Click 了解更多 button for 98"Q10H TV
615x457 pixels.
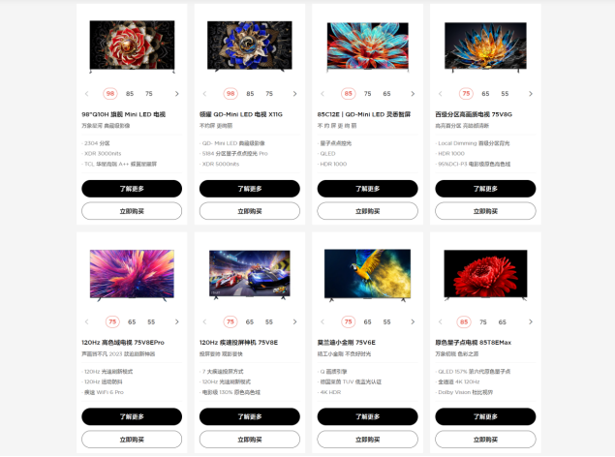(x=132, y=189)
